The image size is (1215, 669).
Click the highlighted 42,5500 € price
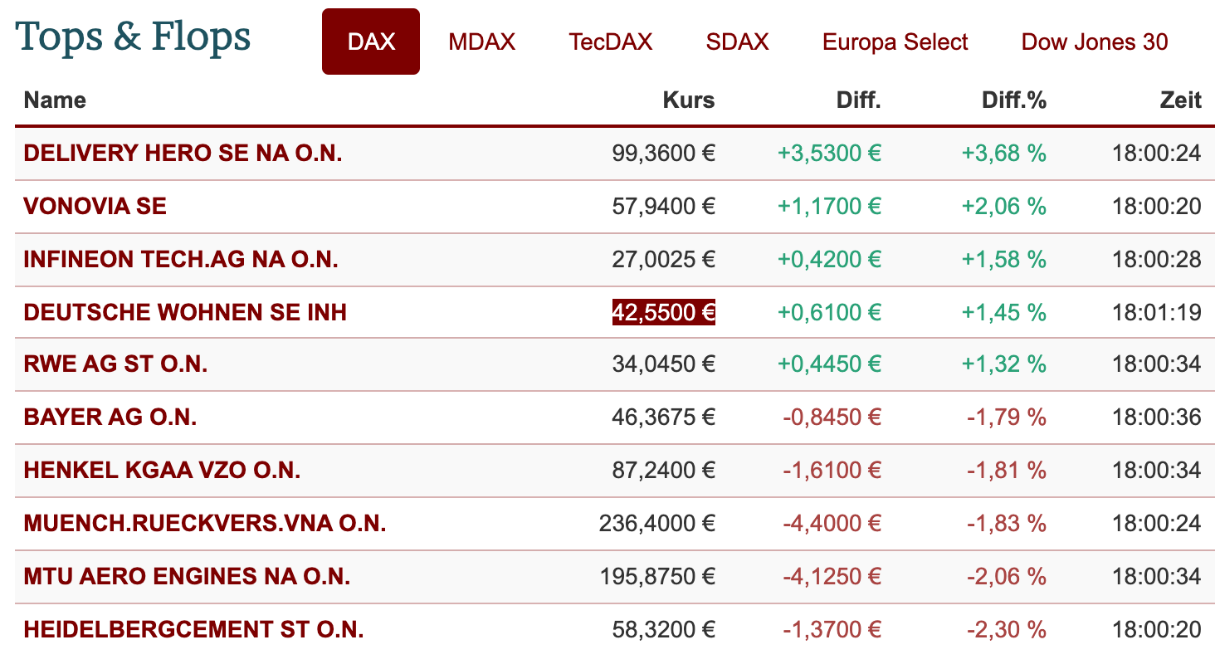coord(664,312)
